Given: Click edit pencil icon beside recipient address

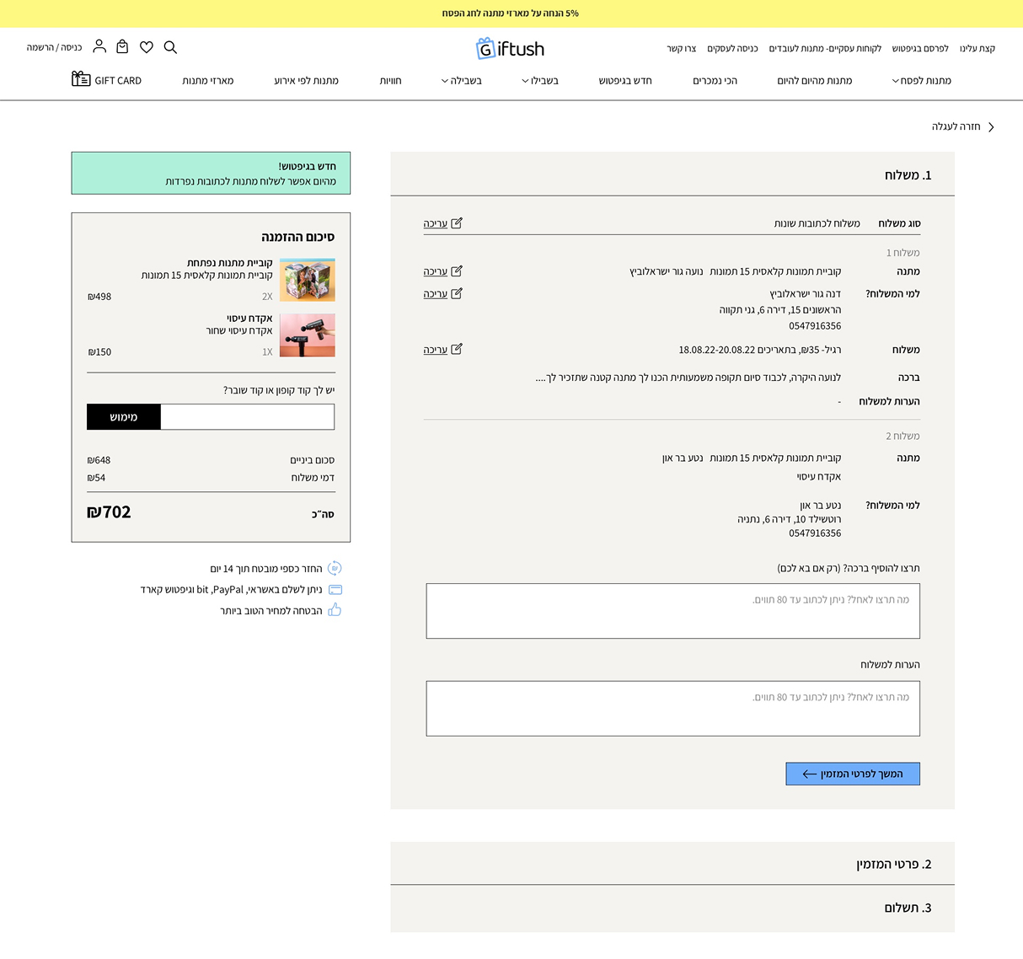Looking at the screenshot, I should tap(456, 294).
